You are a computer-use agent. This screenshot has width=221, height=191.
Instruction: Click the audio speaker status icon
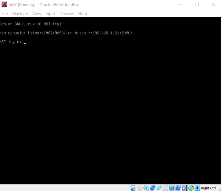tap(146, 188)
